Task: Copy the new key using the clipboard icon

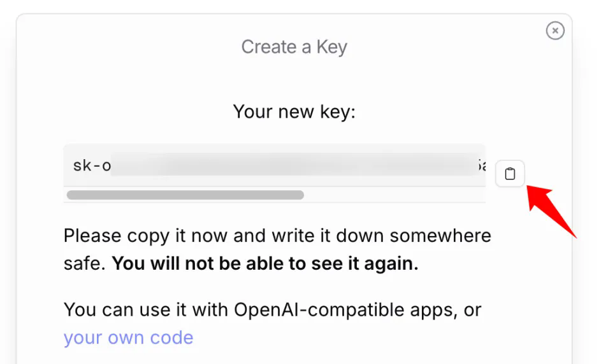Action: pos(510,173)
